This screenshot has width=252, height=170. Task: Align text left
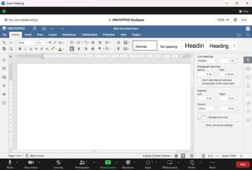pyautogui.click(x=72, y=49)
